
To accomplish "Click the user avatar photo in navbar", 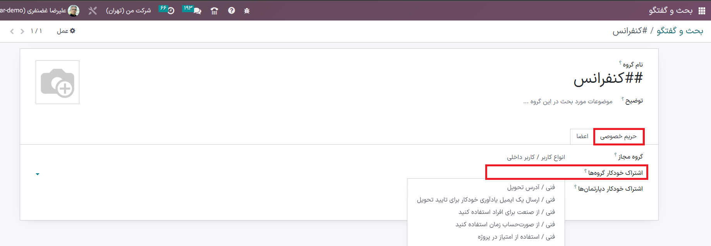I will point(74,10).
